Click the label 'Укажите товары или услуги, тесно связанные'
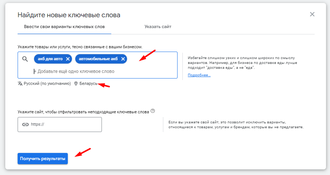The height and width of the screenshot is (175, 330). click(80, 47)
